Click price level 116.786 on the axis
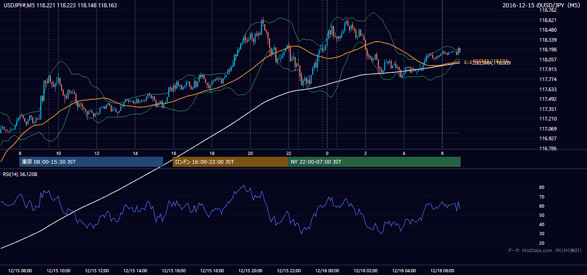The height and width of the screenshot is (275, 587). coord(547,148)
